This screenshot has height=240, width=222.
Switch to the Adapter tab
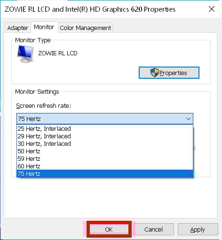tap(18, 28)
